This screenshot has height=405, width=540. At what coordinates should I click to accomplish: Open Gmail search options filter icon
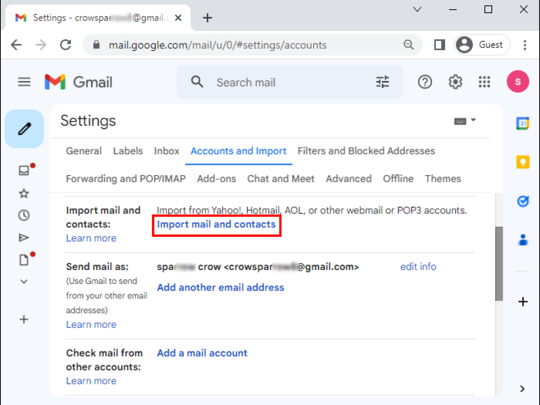382,82
